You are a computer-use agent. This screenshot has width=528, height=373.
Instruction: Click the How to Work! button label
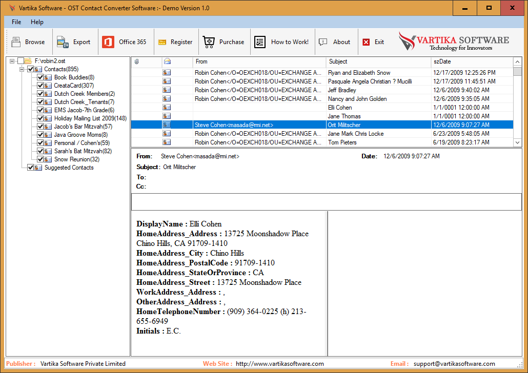[290, 42]
